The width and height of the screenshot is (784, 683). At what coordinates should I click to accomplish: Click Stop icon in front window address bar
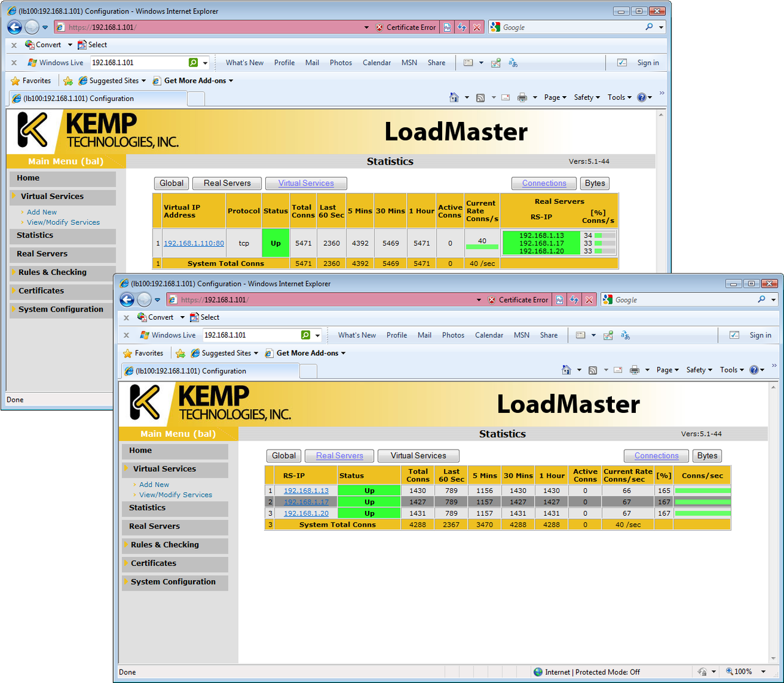pyautogui.click(x=589, y=300)
